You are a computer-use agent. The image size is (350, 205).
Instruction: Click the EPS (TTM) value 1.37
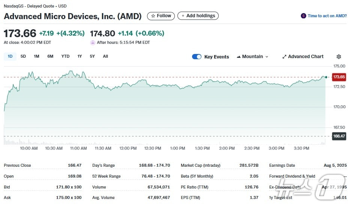pos(254,198)
